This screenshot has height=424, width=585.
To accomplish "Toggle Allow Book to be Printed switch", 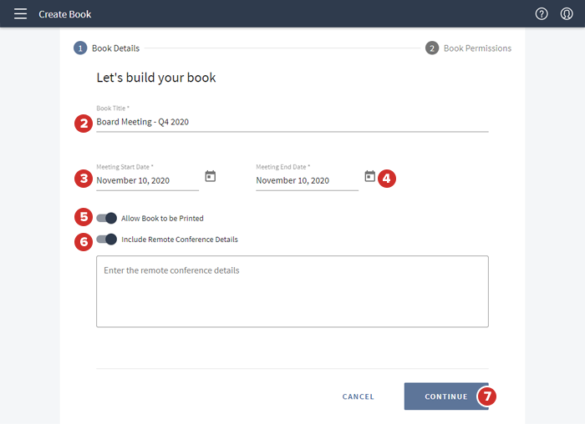I will [106, 218].
